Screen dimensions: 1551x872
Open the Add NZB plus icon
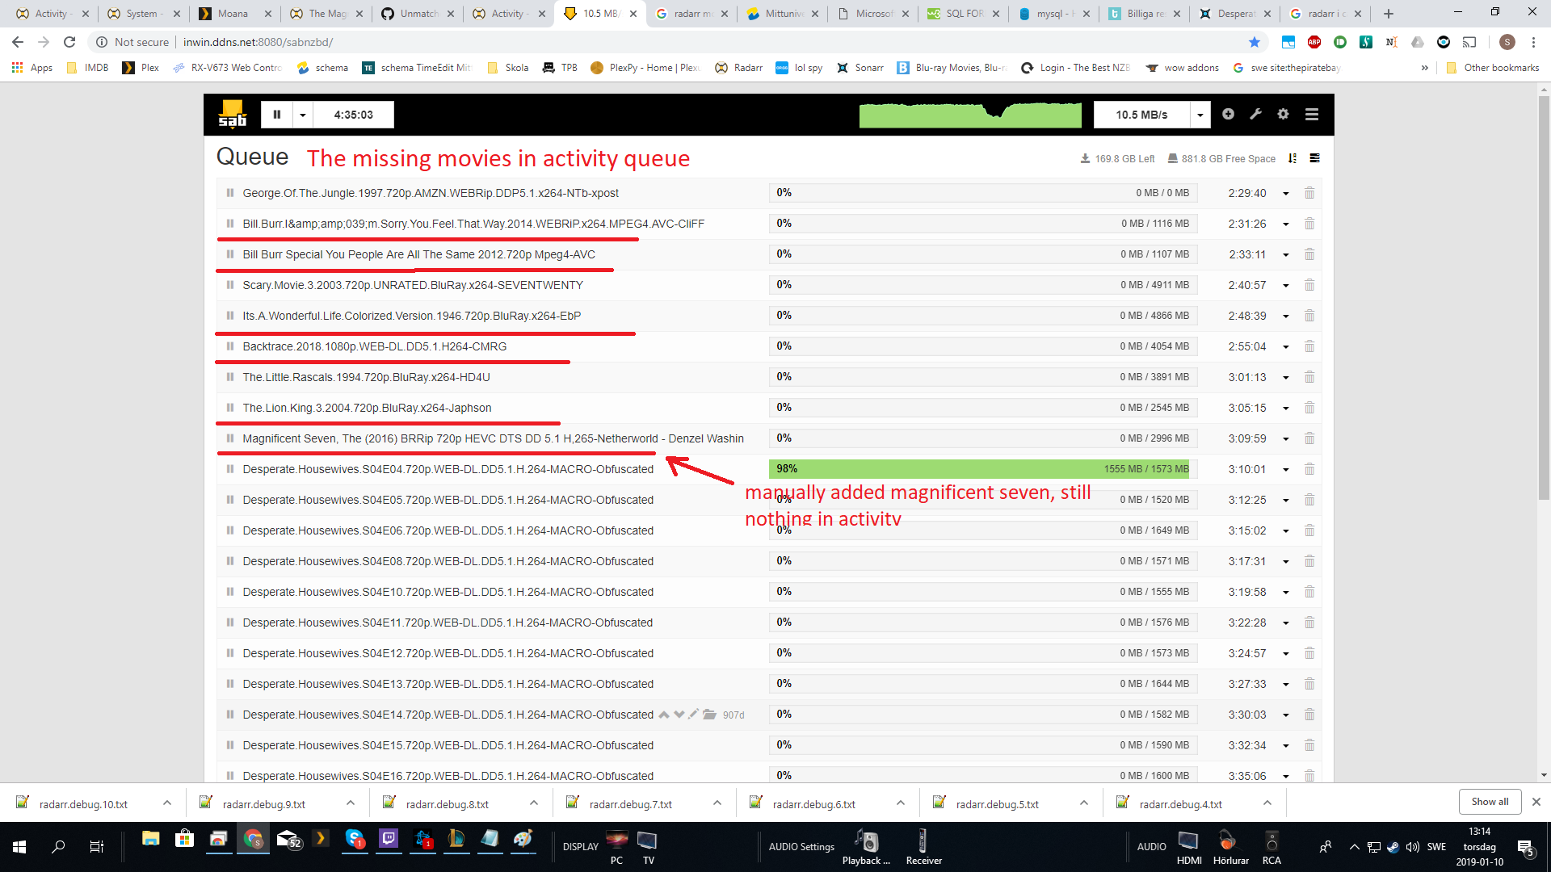(1228, 115)
